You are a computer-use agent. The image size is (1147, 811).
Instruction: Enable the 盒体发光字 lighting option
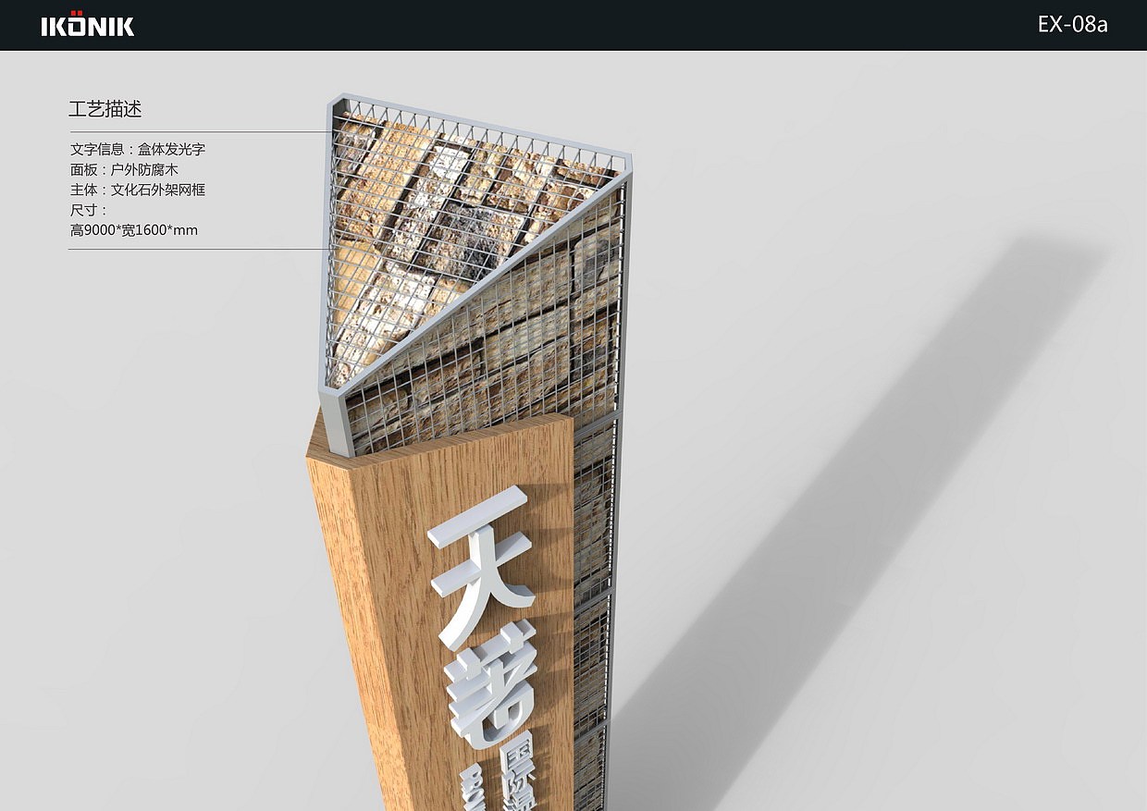170,149
